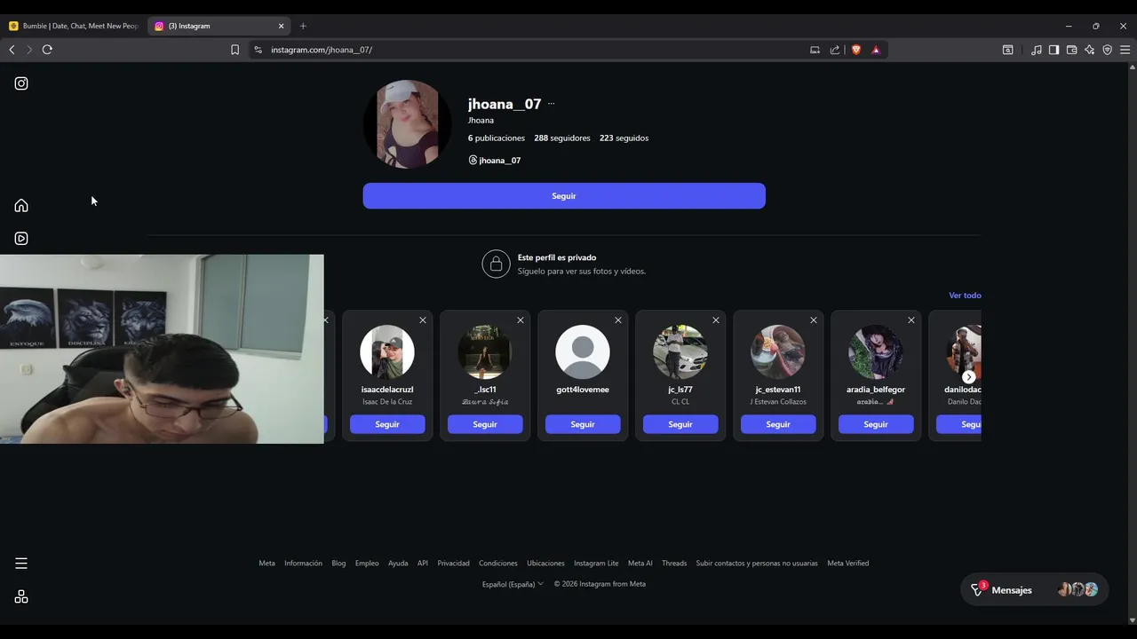Toggle the browser sidebar panel icon
Screen dimensions: 1137x639
(x=1054, y=50)
